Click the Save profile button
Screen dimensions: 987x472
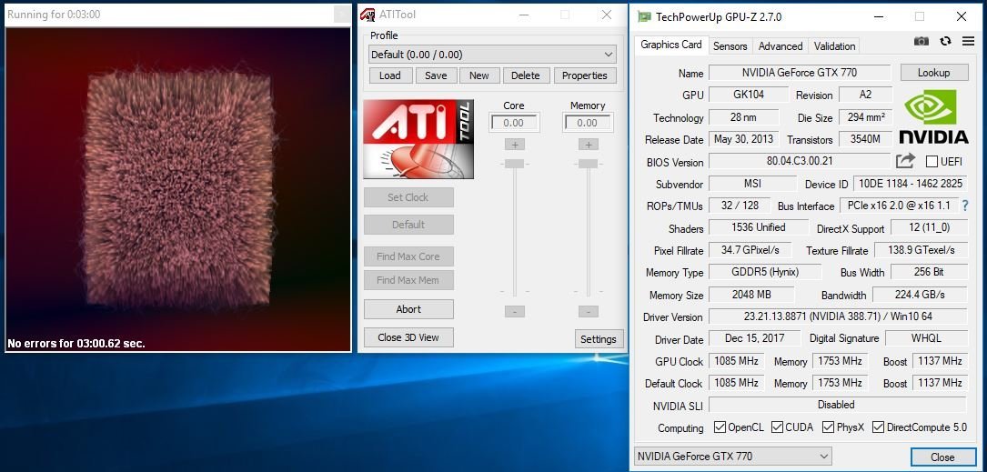436,75
